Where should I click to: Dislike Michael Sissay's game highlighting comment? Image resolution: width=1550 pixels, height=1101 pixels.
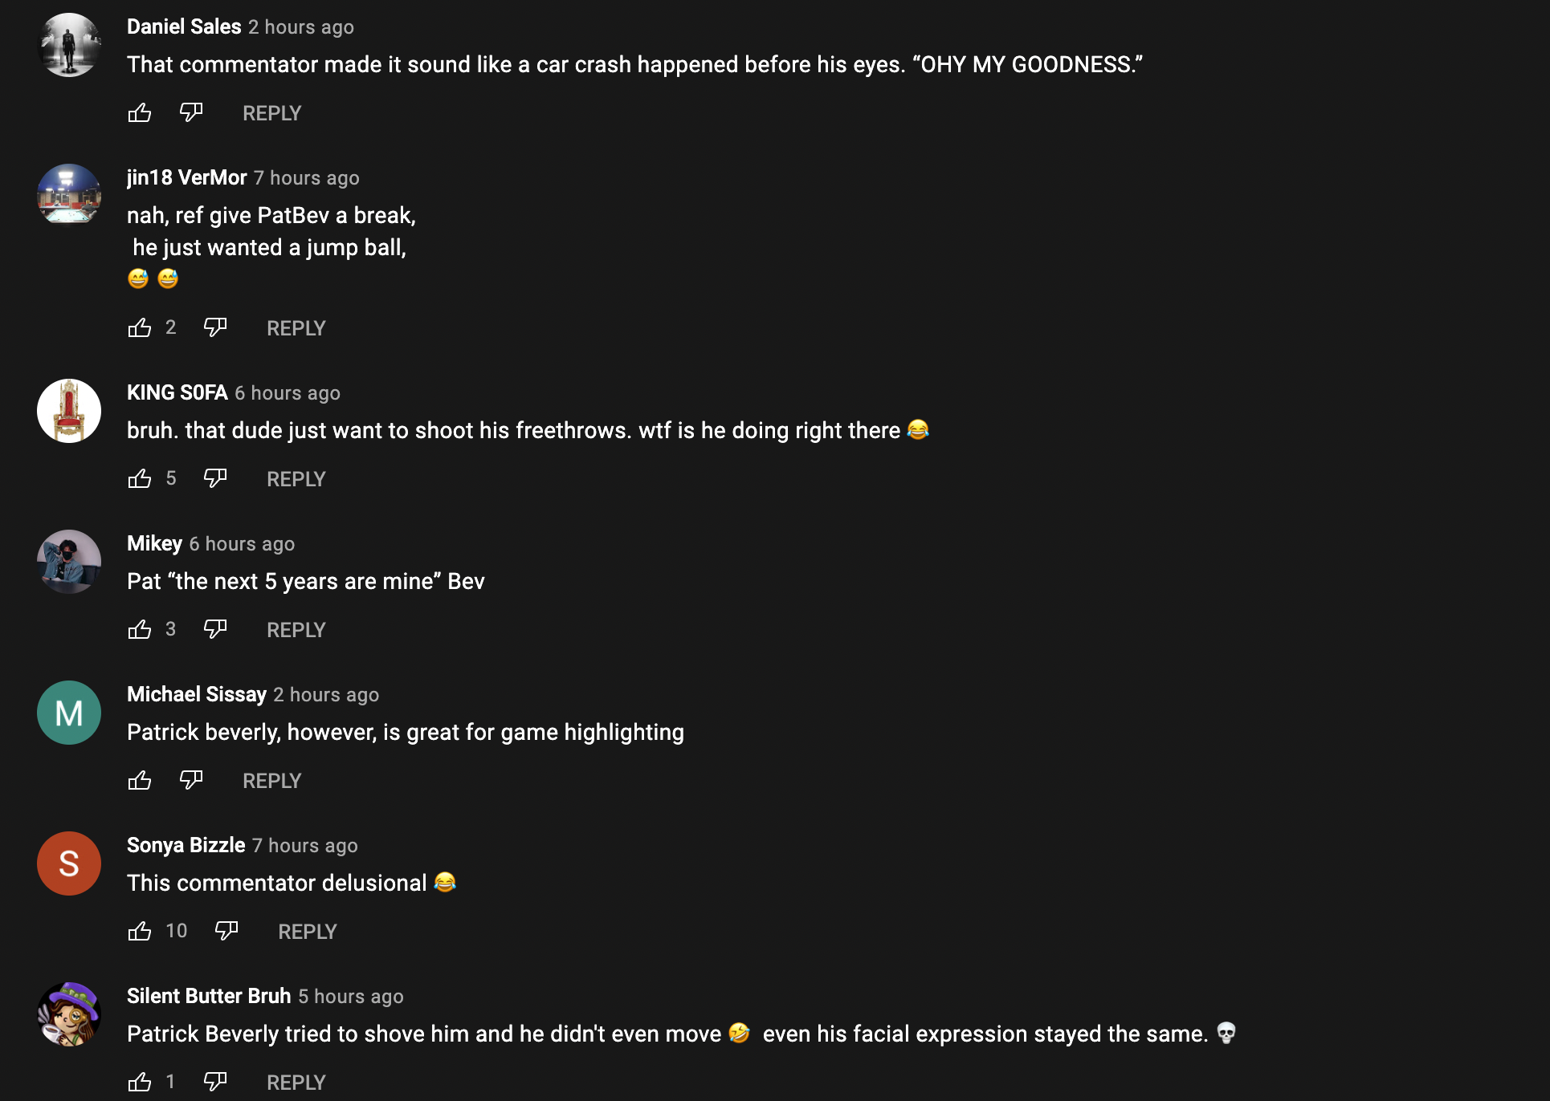point(191,780)
